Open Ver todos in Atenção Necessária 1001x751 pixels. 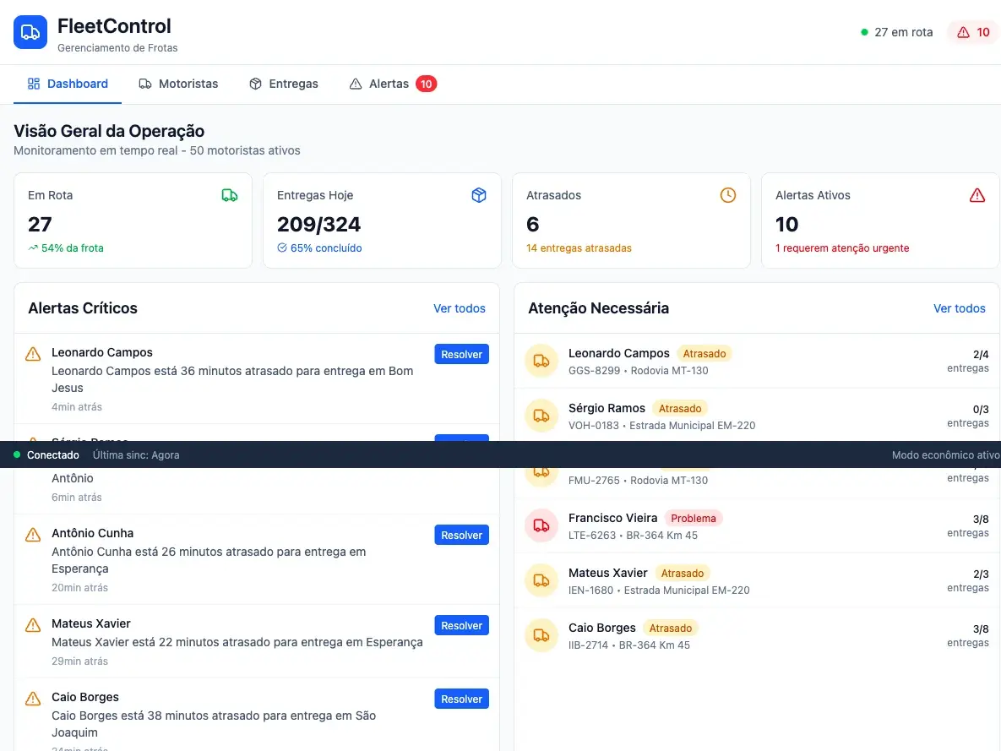959,308
